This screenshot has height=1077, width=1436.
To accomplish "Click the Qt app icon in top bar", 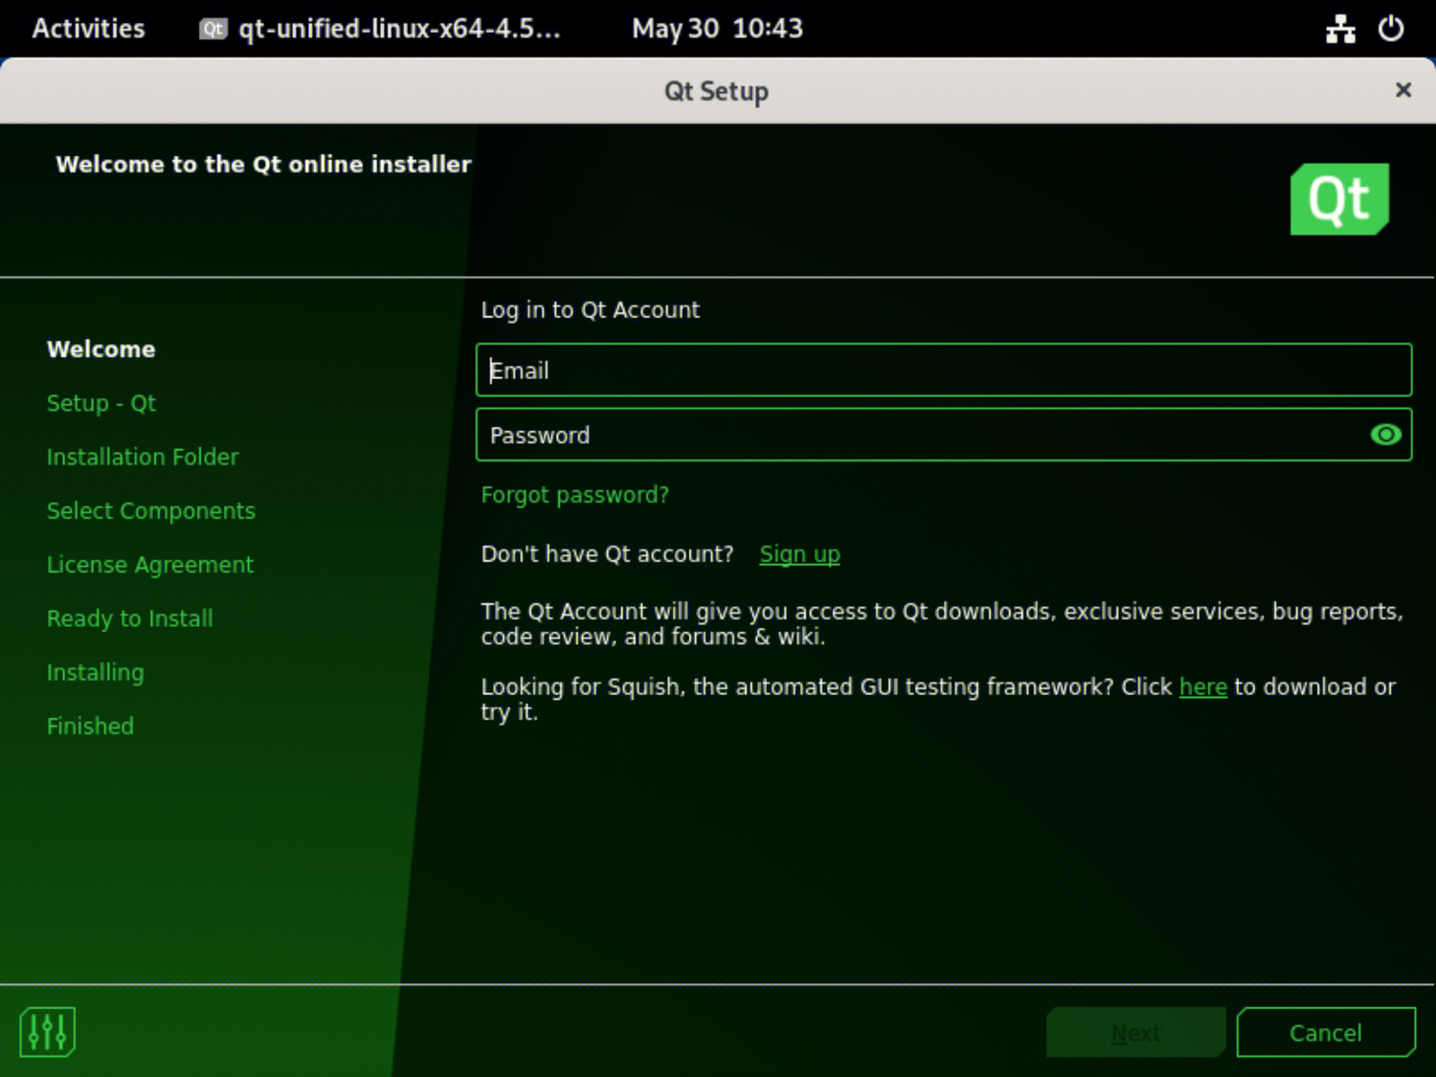I will click(x=213, y=29).
